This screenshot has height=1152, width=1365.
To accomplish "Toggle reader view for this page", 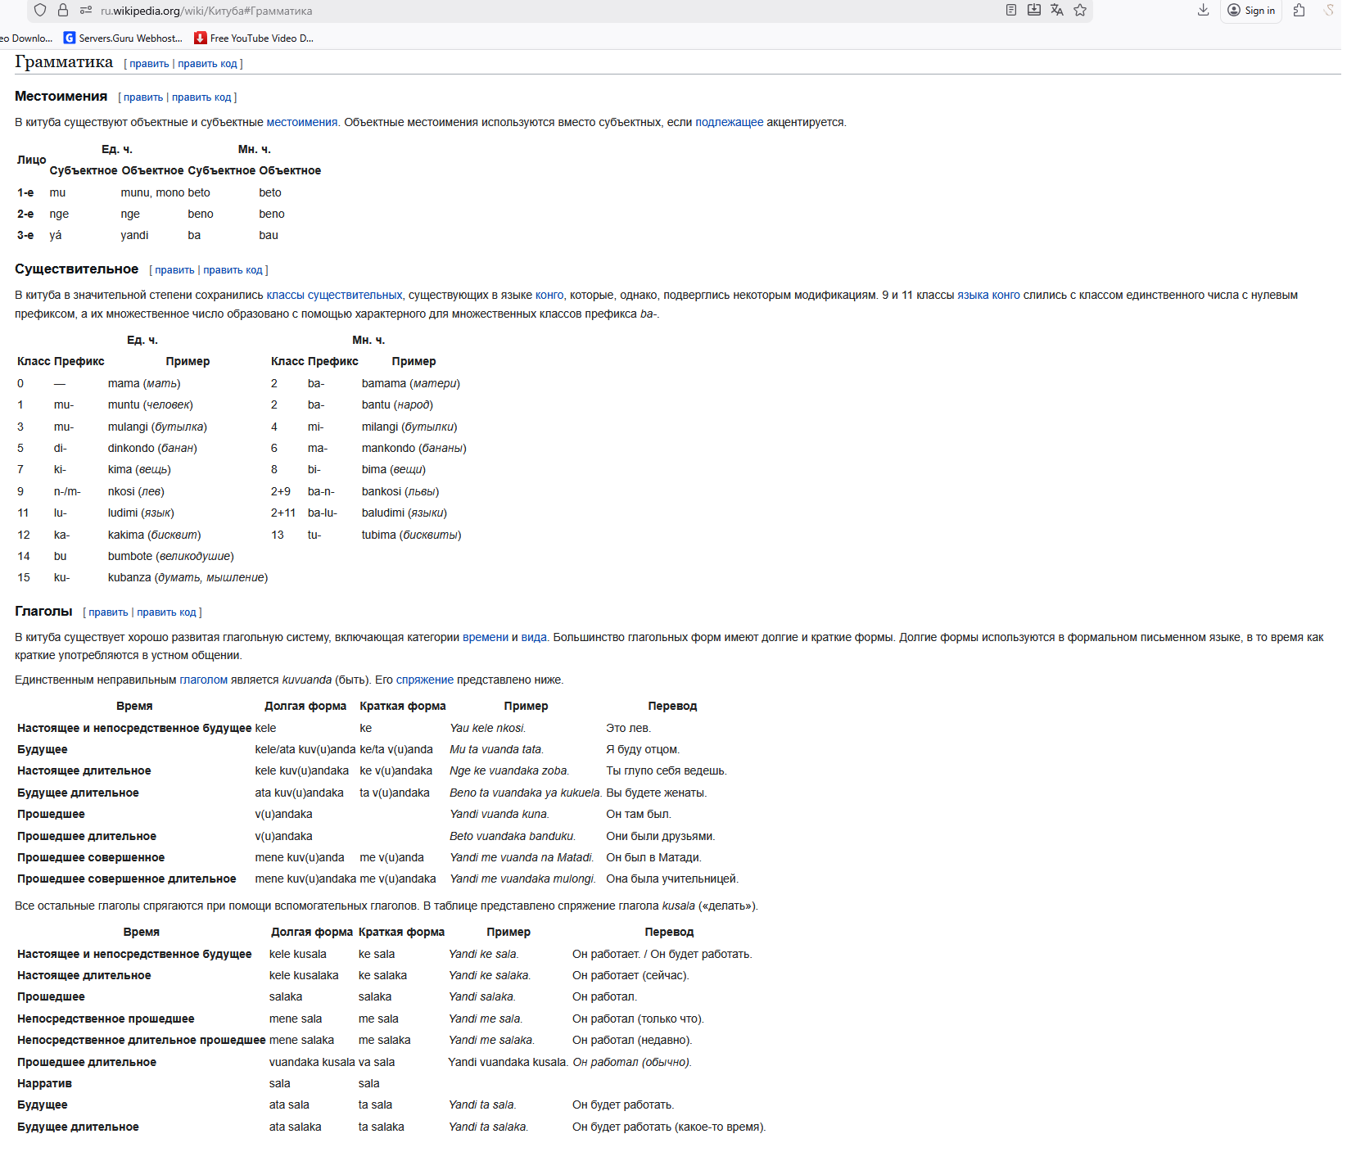I will [x=1011, y=10].
